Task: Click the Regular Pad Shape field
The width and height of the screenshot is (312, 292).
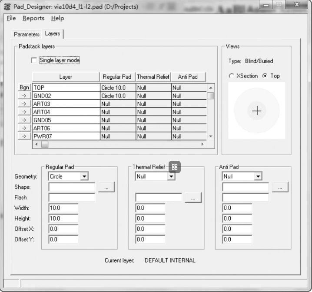Action: [72, 187]
